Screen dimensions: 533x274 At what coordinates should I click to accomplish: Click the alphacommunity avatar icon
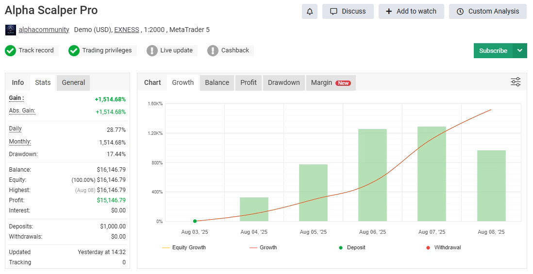click(11, 30)
